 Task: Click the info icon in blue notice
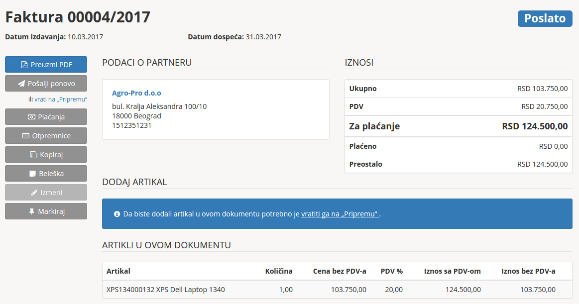(x=117, y=214)
